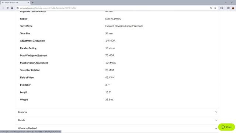
Task: Click the 'Eye Relief' label
Action: tap(25, 85)
